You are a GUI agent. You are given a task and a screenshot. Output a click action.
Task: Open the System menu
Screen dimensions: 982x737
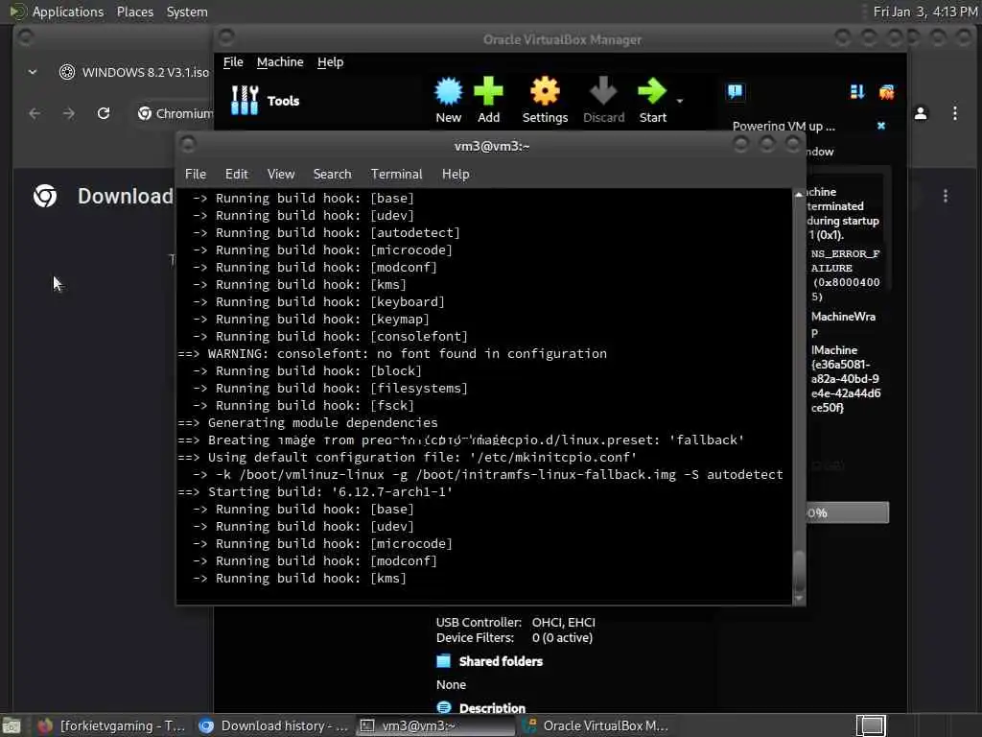(x=187, y=12)
